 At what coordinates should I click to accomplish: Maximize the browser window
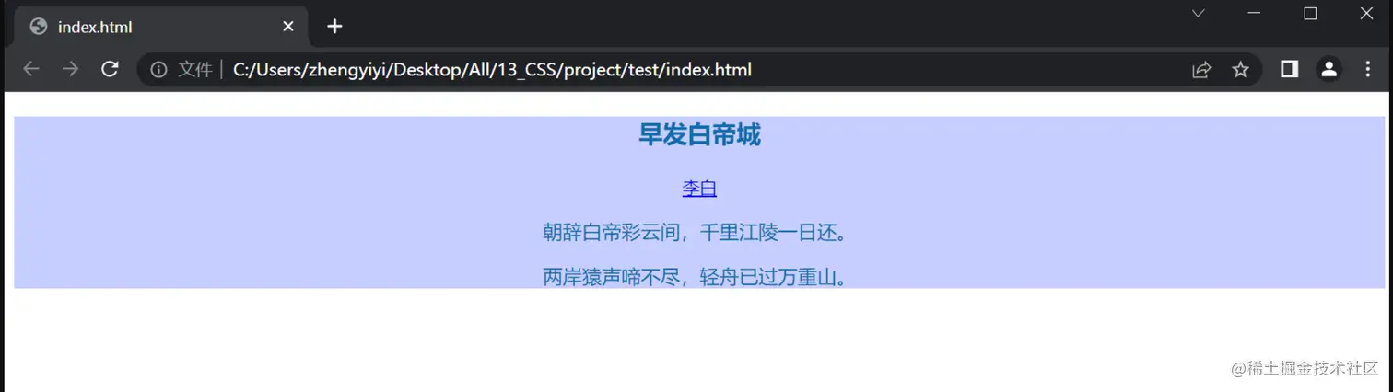pos(1310,13)
